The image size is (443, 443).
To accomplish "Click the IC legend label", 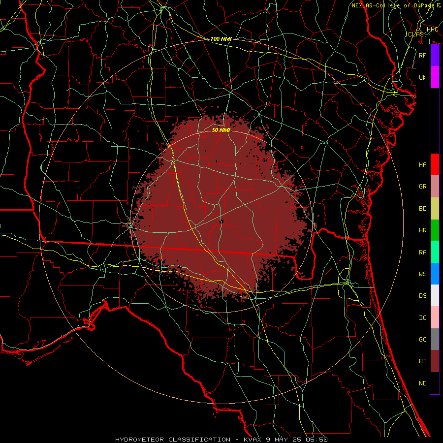I will pos(422,318).
